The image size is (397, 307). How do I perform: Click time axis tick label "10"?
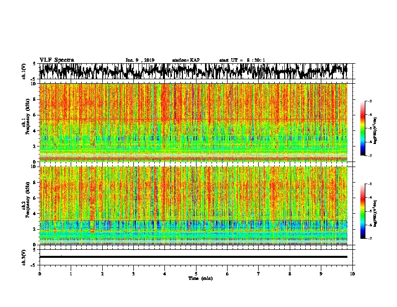click(352, 274)
